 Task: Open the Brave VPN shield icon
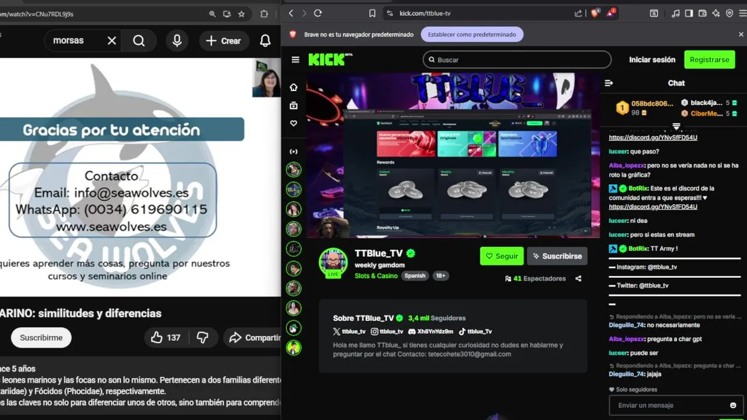point(729,13)
